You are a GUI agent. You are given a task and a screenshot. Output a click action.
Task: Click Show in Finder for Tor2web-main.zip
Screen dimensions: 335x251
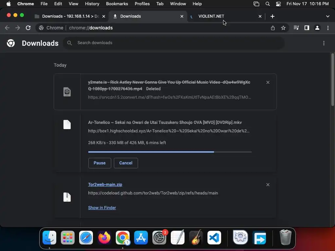(102, 208)
